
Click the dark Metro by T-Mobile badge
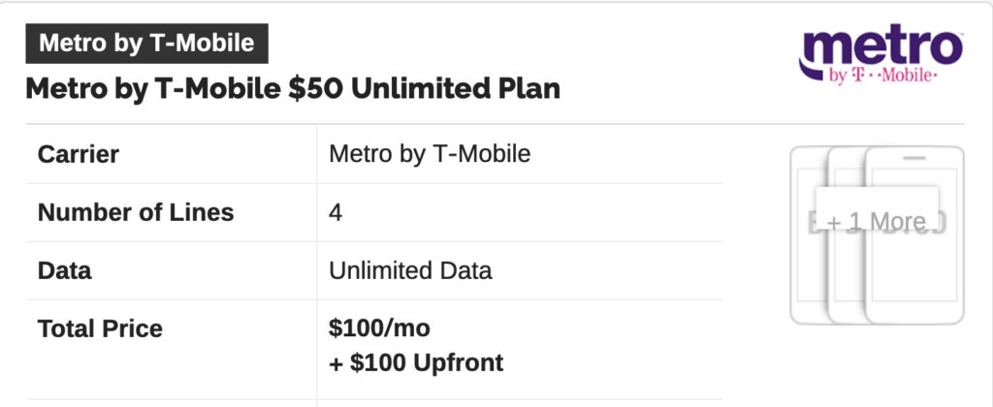pos(147,44)
